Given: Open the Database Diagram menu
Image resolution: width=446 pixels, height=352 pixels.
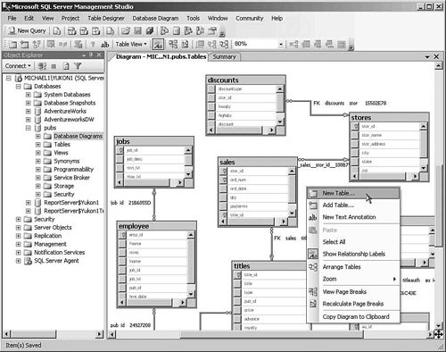Looking at the screenshot, I should pos(155,19).
